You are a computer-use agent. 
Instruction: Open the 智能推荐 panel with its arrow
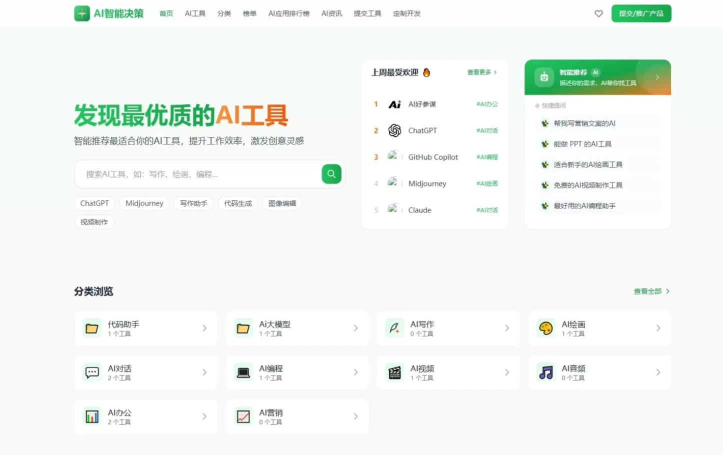point(657,77)
